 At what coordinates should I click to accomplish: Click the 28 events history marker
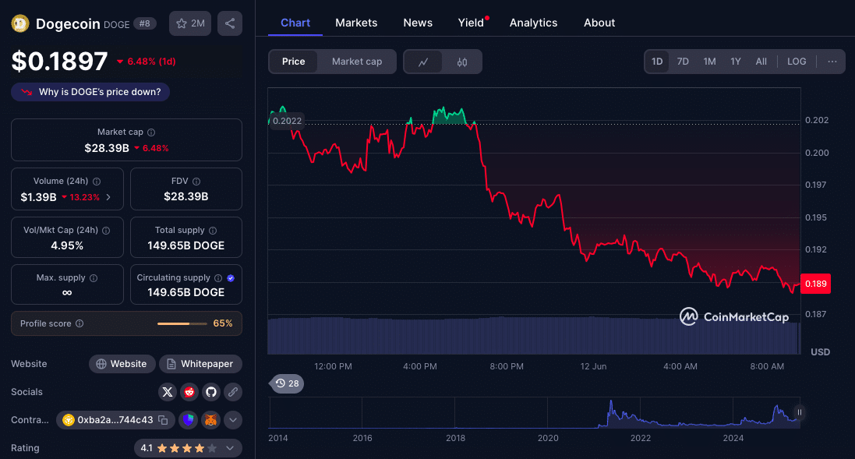287,383
